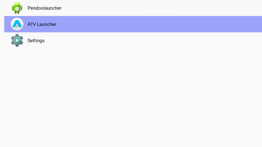Tap the white cube on the Android robot
Screen dimensions: 262x147
17,9
